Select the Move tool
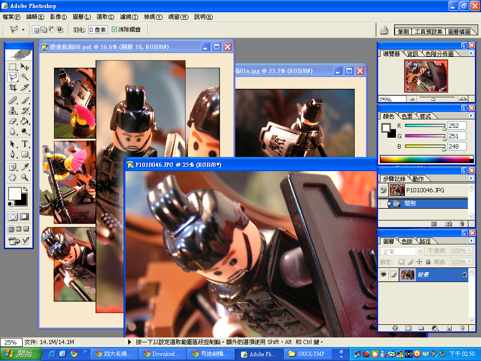This screenshot has height=361, width=481. pyautogui.click(x=24, y=67)
